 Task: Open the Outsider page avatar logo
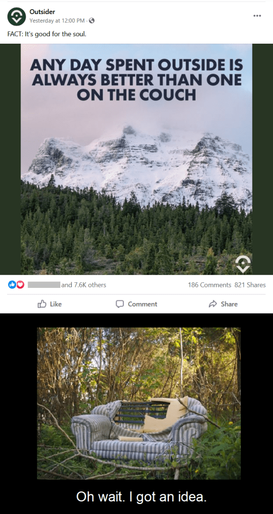click(x=17, y=17)
